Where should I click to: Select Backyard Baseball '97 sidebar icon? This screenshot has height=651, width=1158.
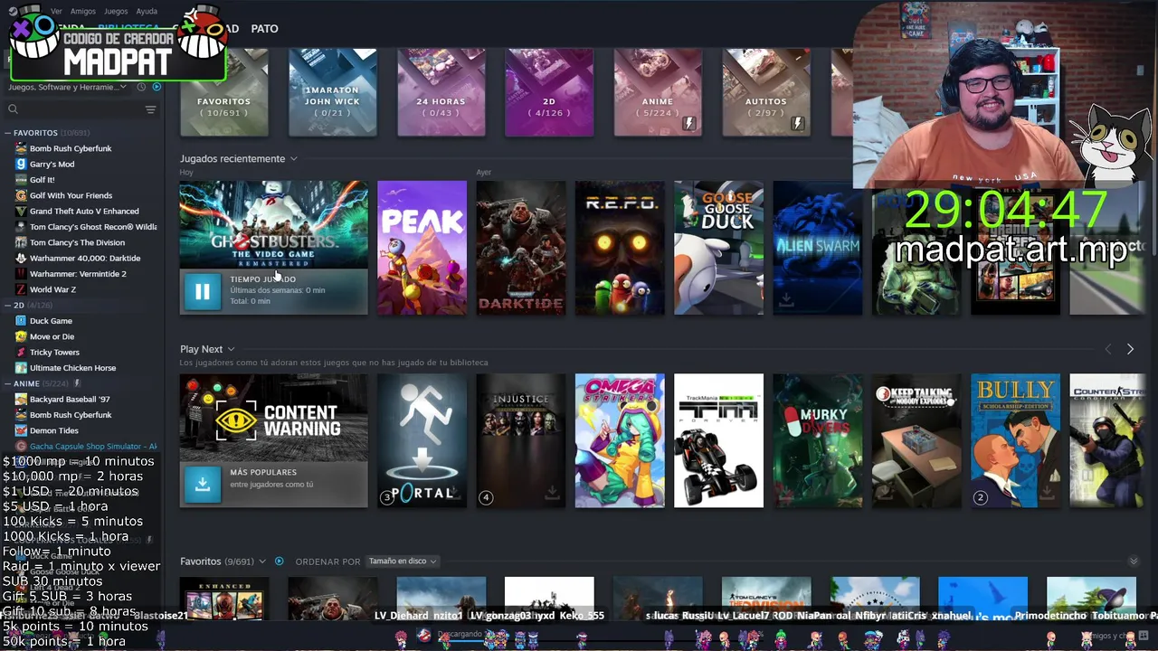(x=21, y=399)
